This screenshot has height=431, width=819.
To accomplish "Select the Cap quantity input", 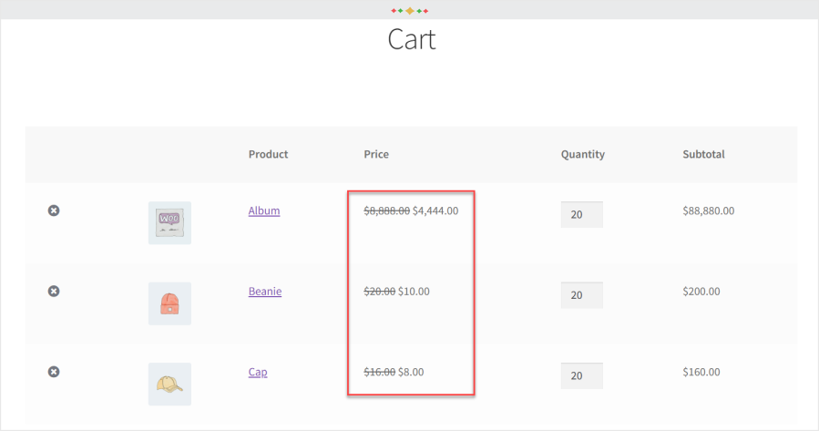I will pyautogui.click(x=581, y=375).
